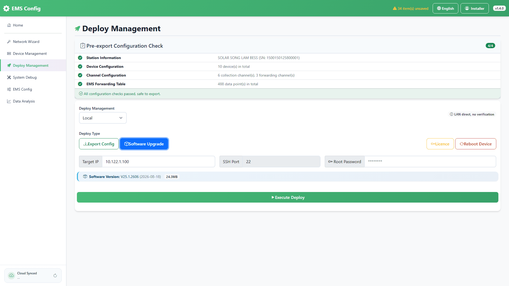Screen dimensions: 509x286
Task: Open the Local deploy management dropdown
Action: (103, 118)
